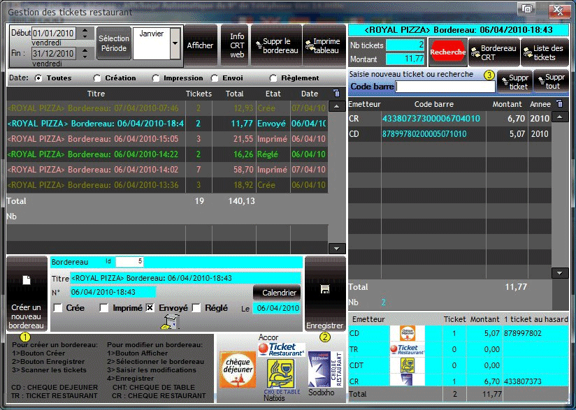Decrement the Fin date spinner down
Screen dimensions: 576x410
pos(85,57)
